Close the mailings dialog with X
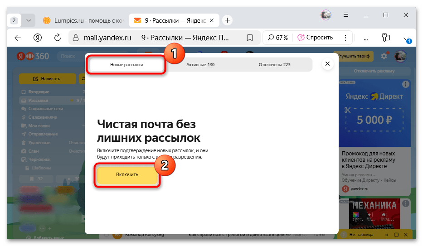 (x=327, y=64)
